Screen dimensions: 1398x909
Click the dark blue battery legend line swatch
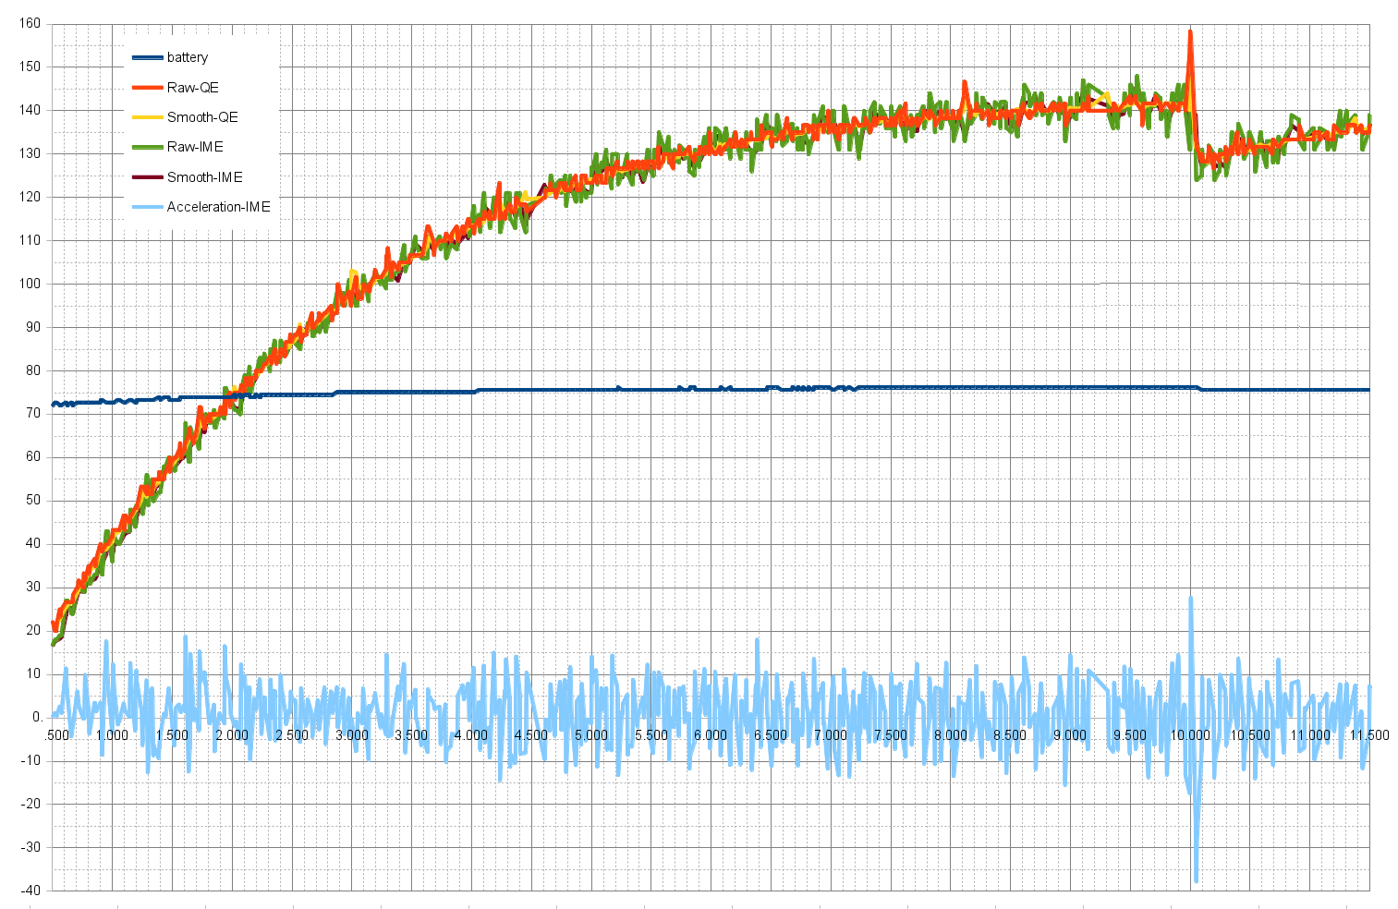coord(147,57)
